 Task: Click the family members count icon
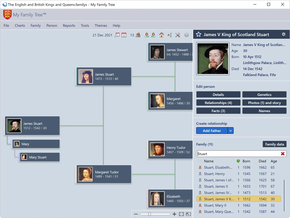pyautogui.click(x=138, y=35)
